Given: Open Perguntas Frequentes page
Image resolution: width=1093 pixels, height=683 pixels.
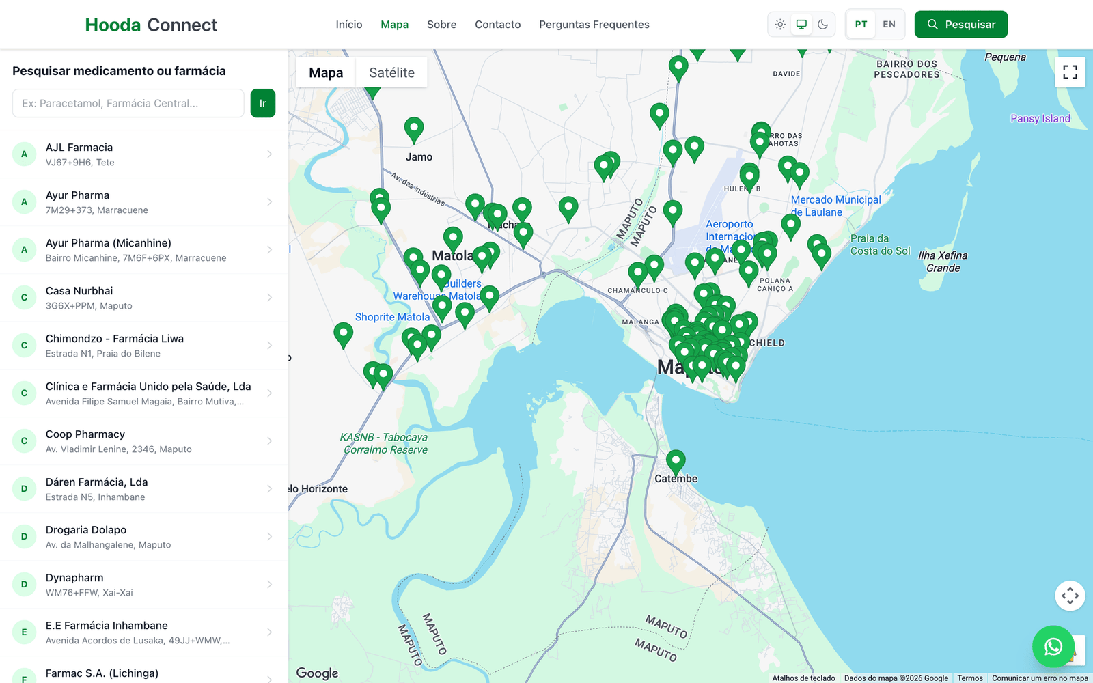Looking at the screenshot, I should click(594, 25).
